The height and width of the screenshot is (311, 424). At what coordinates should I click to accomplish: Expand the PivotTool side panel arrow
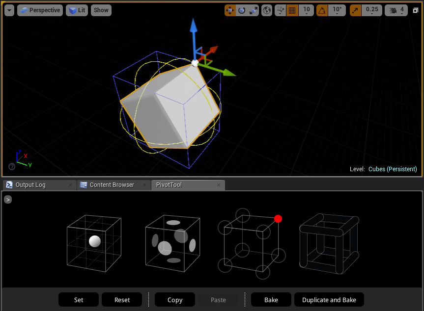pos(7,199)
